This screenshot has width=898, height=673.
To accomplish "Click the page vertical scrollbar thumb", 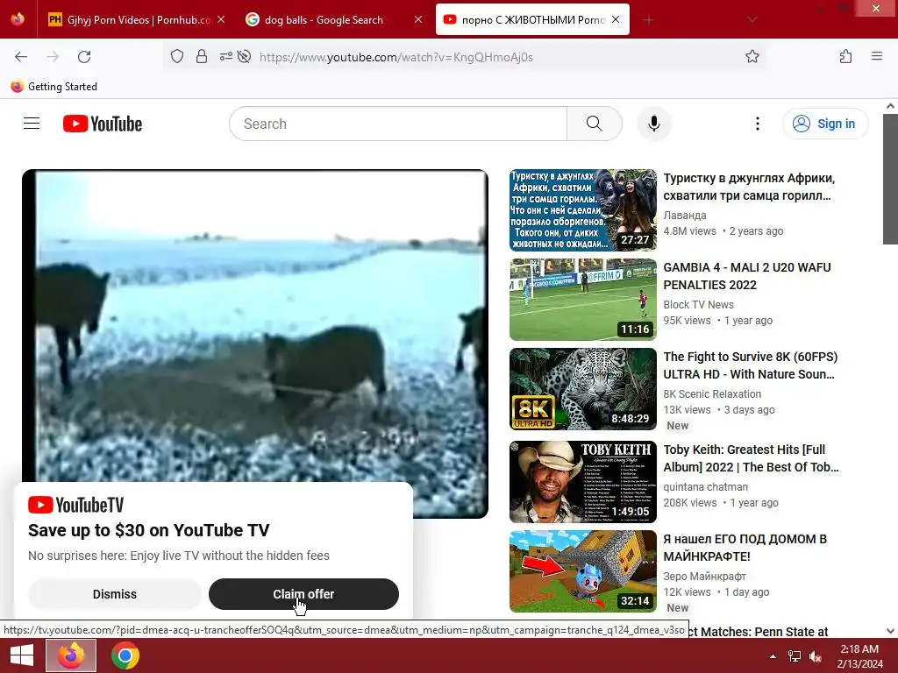I will click(890, 179).
